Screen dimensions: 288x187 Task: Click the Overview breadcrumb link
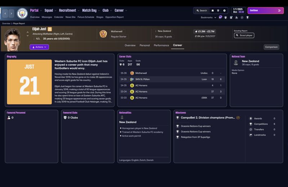6,23
